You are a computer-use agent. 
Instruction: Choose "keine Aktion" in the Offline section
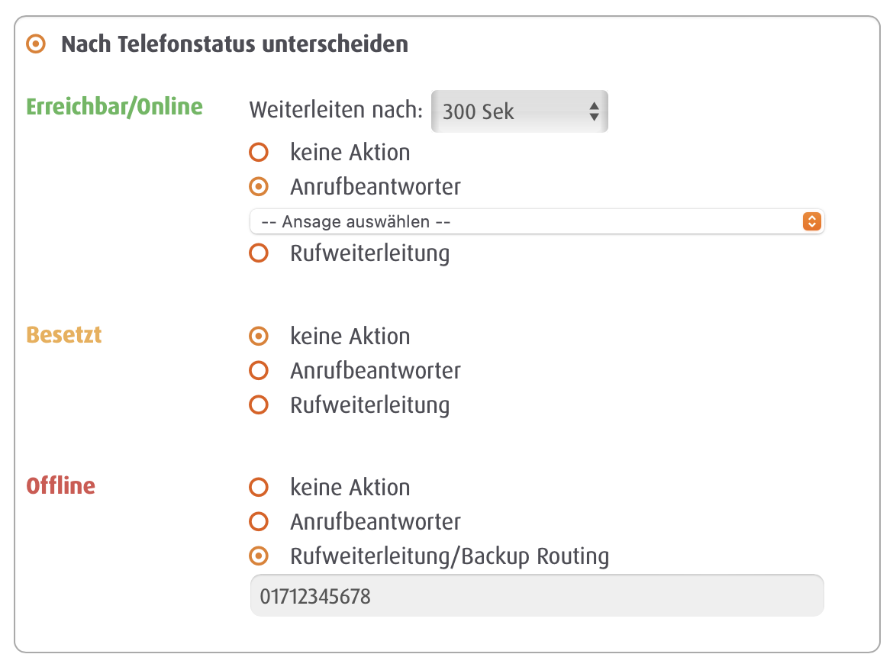pos(260,487)
